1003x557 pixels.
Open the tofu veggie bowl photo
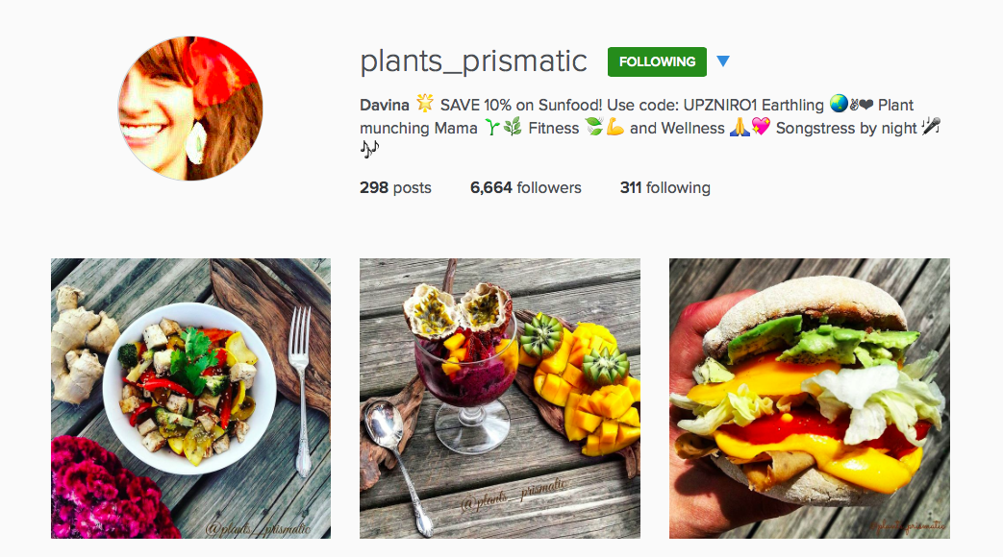point(190,398)
